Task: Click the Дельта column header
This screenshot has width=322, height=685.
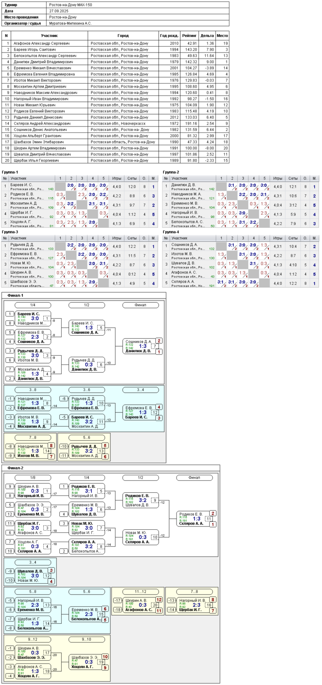Action: 207,35
